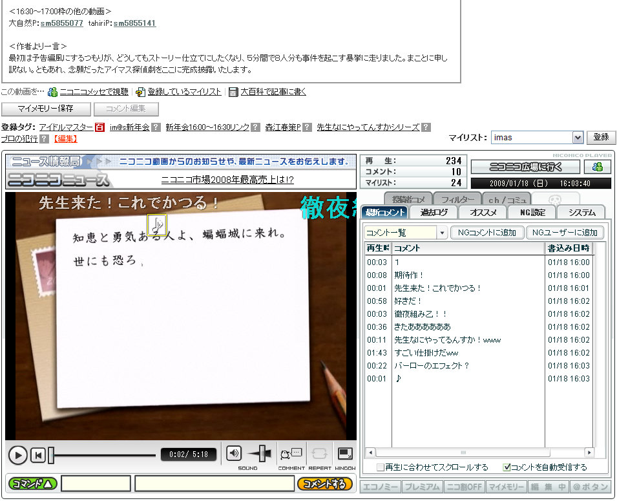This screenshot has width=617, height=501.
Task: Click the ニコニコニュース logo
Action: coord(58,180)
